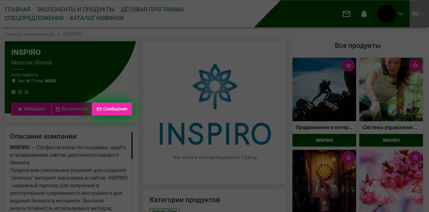Click the Описание компании heading

[x=43, y=136]
